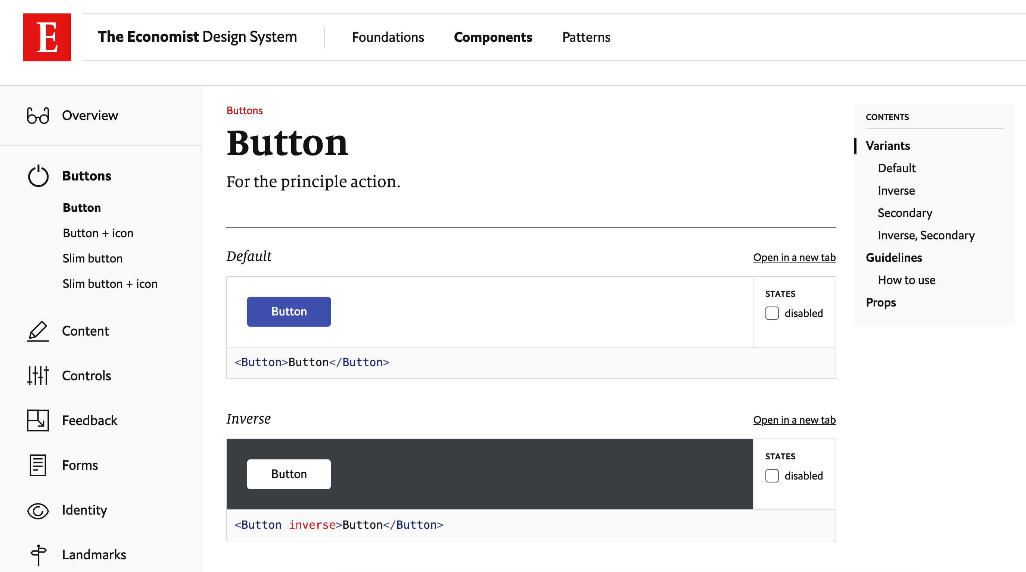Check disabled box in Inverse example
This screenshot has width=1026, height=572.
[x=771, y=476]
